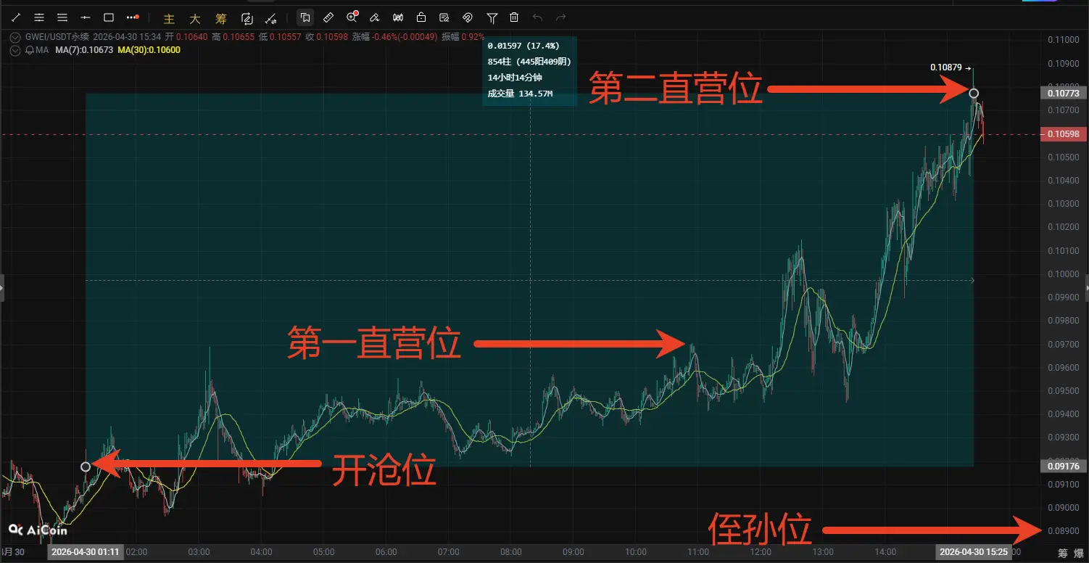1089x563 pixels.
Task: Expand the left side panel handle
Action: 2,288
